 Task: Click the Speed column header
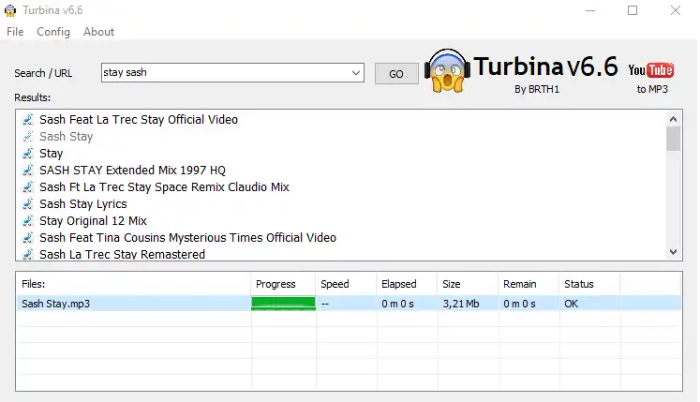[346, 284]
